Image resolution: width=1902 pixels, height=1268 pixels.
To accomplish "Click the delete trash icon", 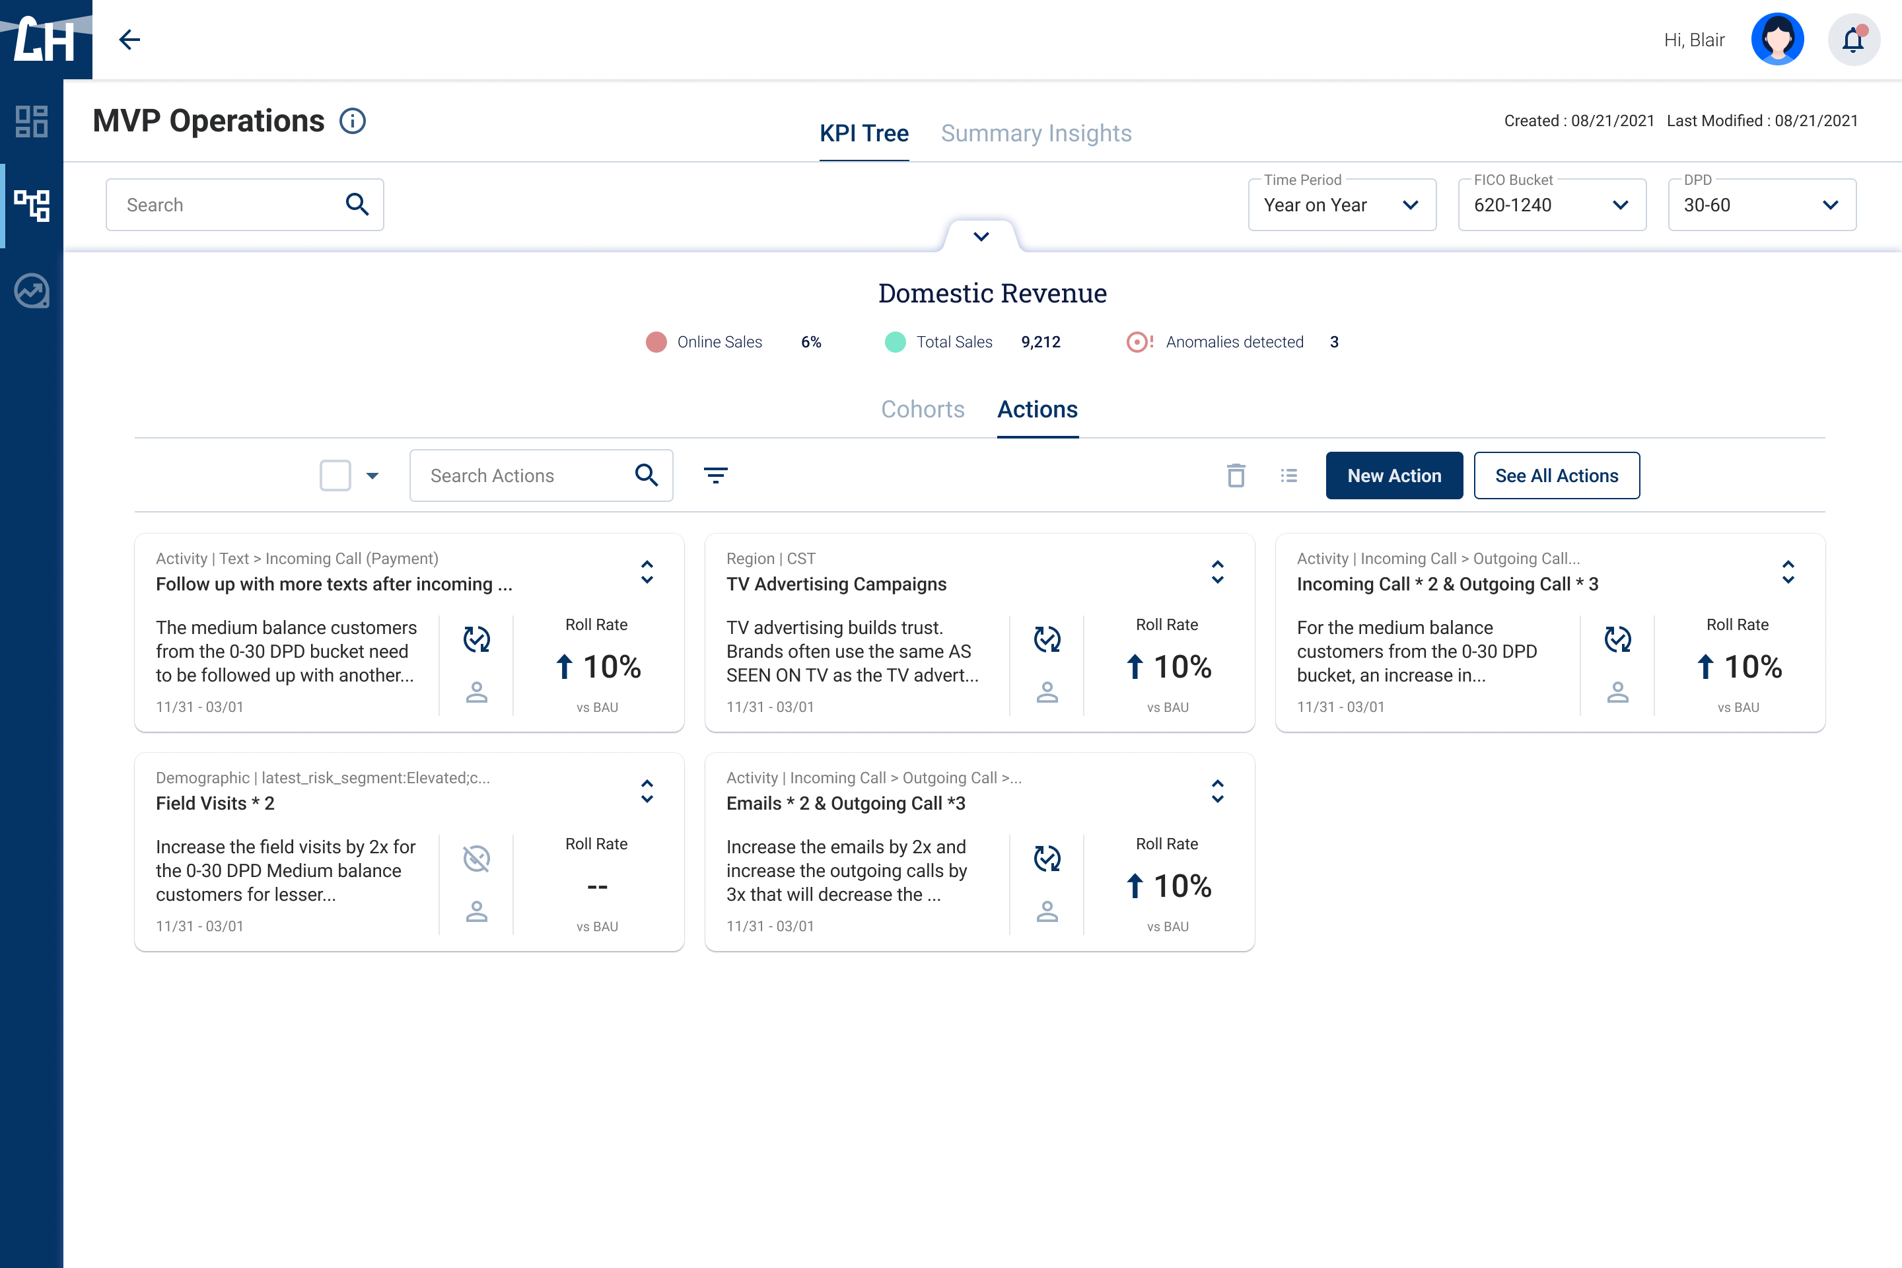I will pos(1236,475).
